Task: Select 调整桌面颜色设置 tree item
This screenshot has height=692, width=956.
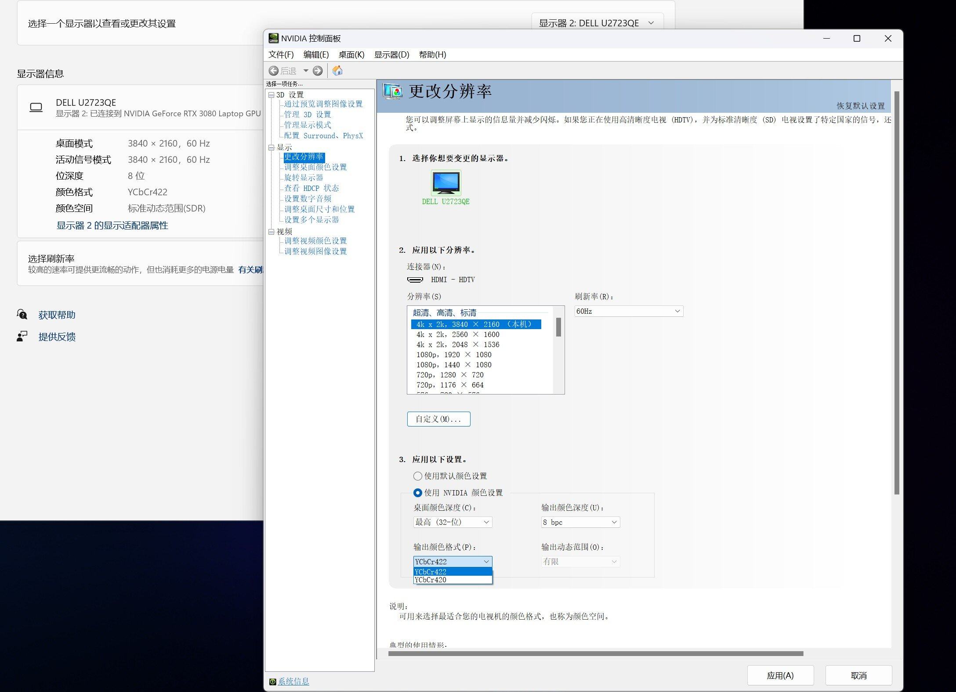Action: point(315,167)
